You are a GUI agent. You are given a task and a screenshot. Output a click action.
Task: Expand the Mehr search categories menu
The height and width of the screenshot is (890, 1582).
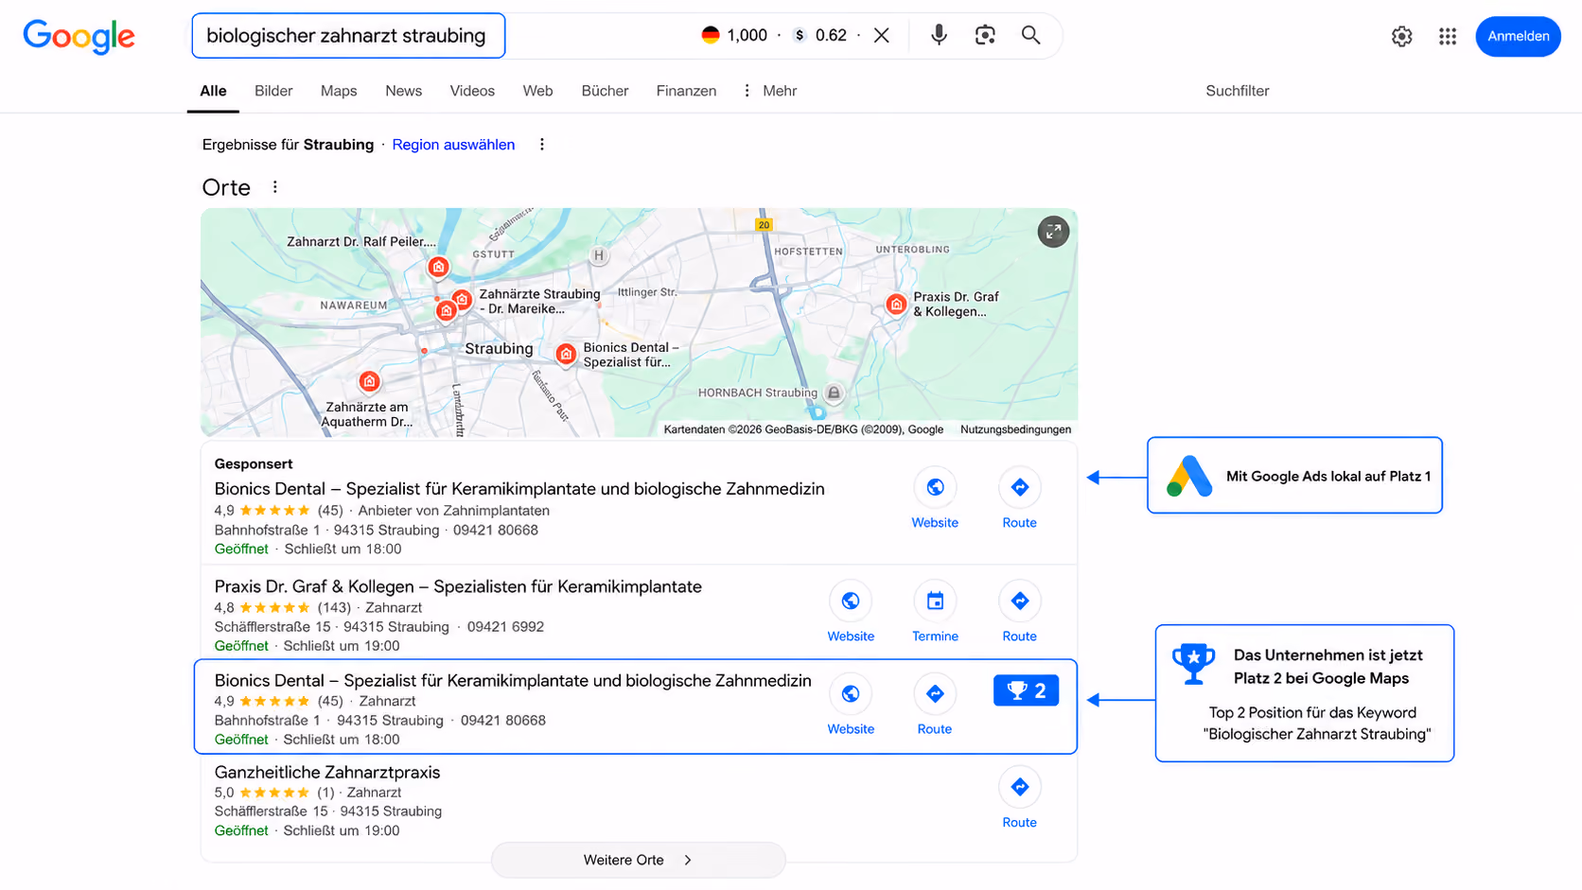click(x=770, y=91)
